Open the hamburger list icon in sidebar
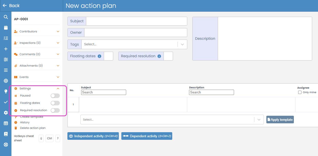The width and height of the screenshot is (318, 156). pos(6,70)
